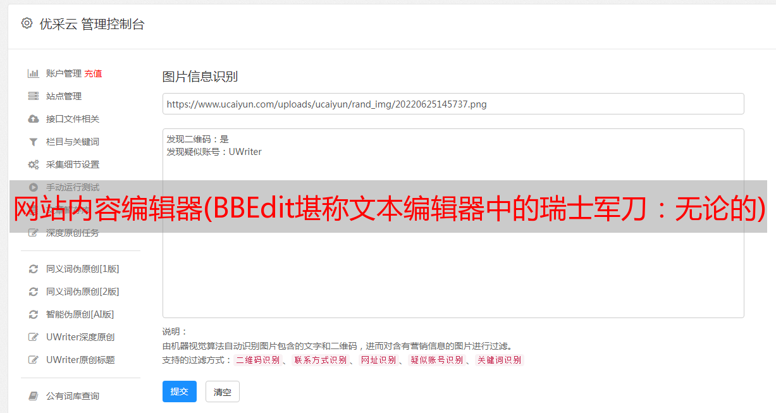Click the filter funnel icon for 栏目与关键词

(x=34, y=142)
